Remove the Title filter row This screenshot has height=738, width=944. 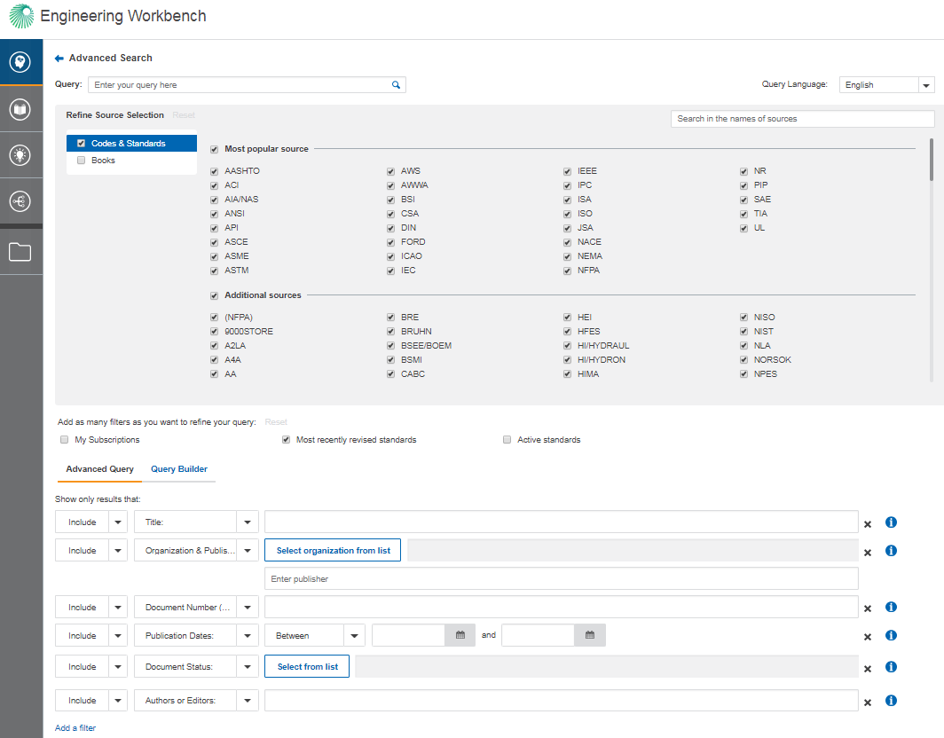tap(868, 524)
